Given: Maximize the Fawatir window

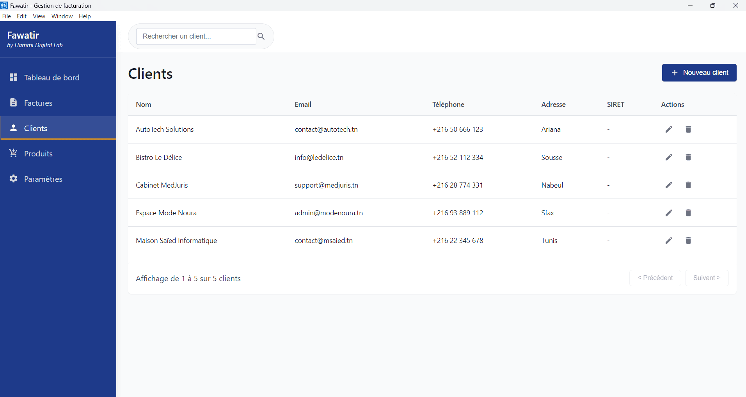Looking at the screenshot, I should (713, 5).
